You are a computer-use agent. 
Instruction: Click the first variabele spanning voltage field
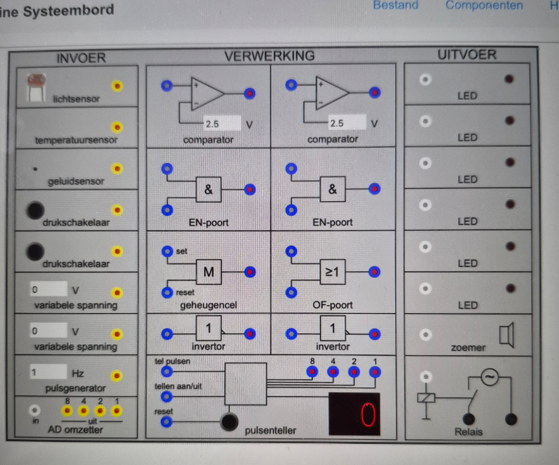click(x=48, y=290)
